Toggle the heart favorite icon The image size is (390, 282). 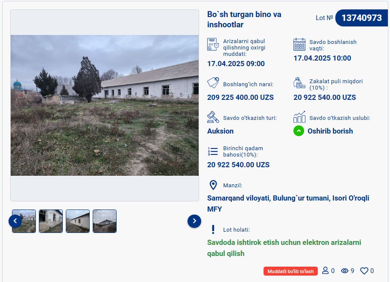click(x=364, y=271)
